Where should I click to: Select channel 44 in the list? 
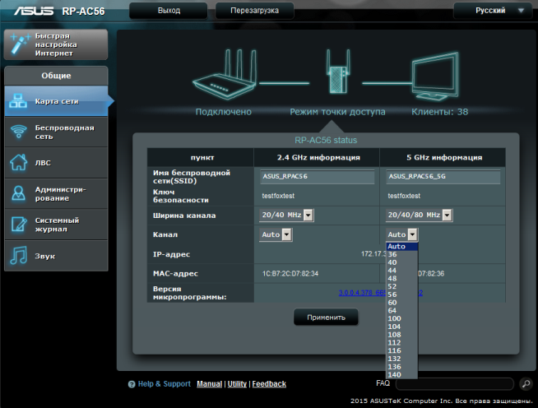(401, 271)
